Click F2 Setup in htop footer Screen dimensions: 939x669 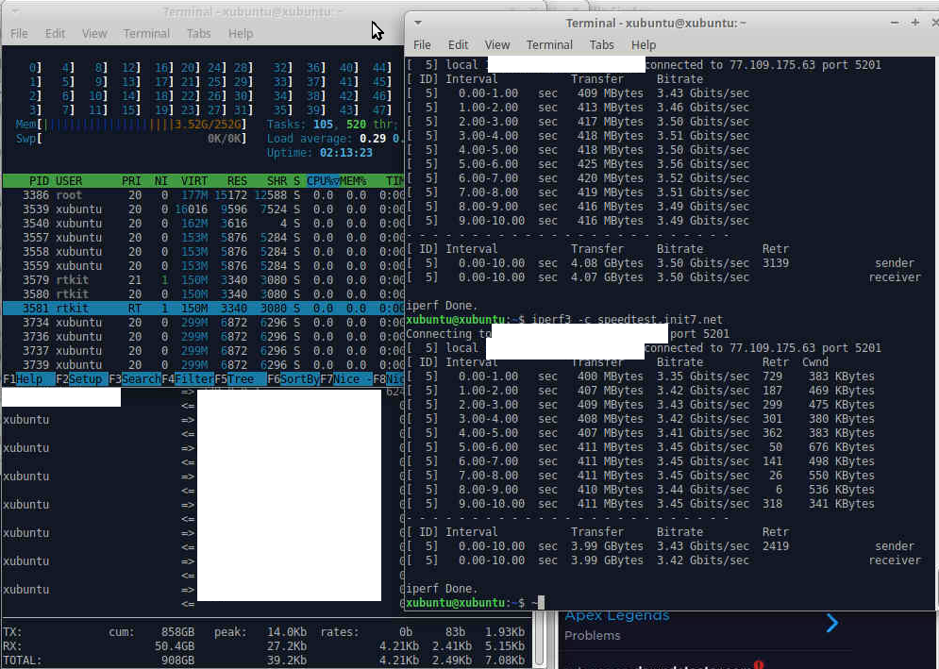click(x=82, y=379)
